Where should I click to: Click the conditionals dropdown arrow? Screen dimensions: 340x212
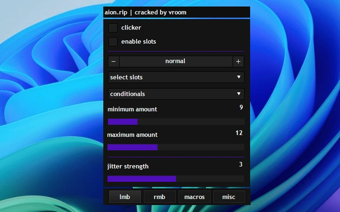(x=239, y=94)
